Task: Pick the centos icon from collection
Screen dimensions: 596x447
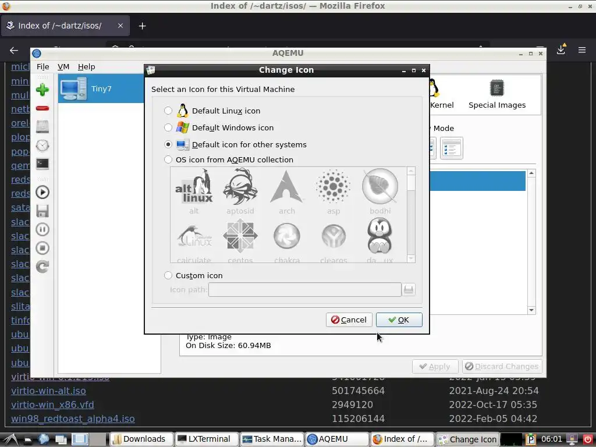Action: [240, 241]
